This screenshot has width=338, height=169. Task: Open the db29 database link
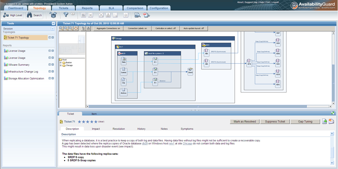(145, 144)
